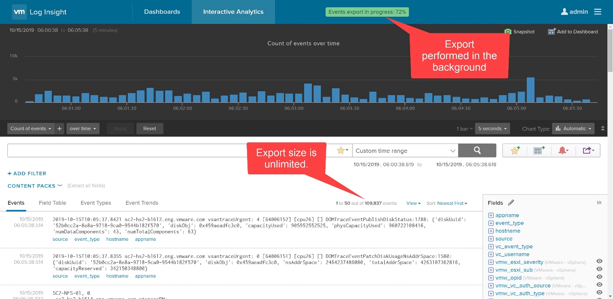Open the Automatic chart type dropdown

(x=574, y=129)
